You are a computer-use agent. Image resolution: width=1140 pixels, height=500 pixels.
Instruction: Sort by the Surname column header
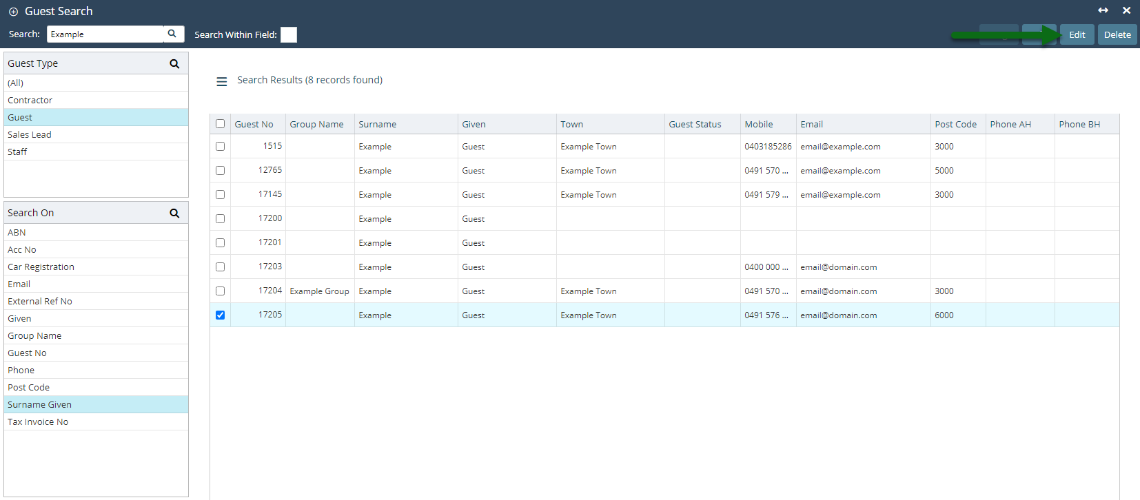coord(378,124)
